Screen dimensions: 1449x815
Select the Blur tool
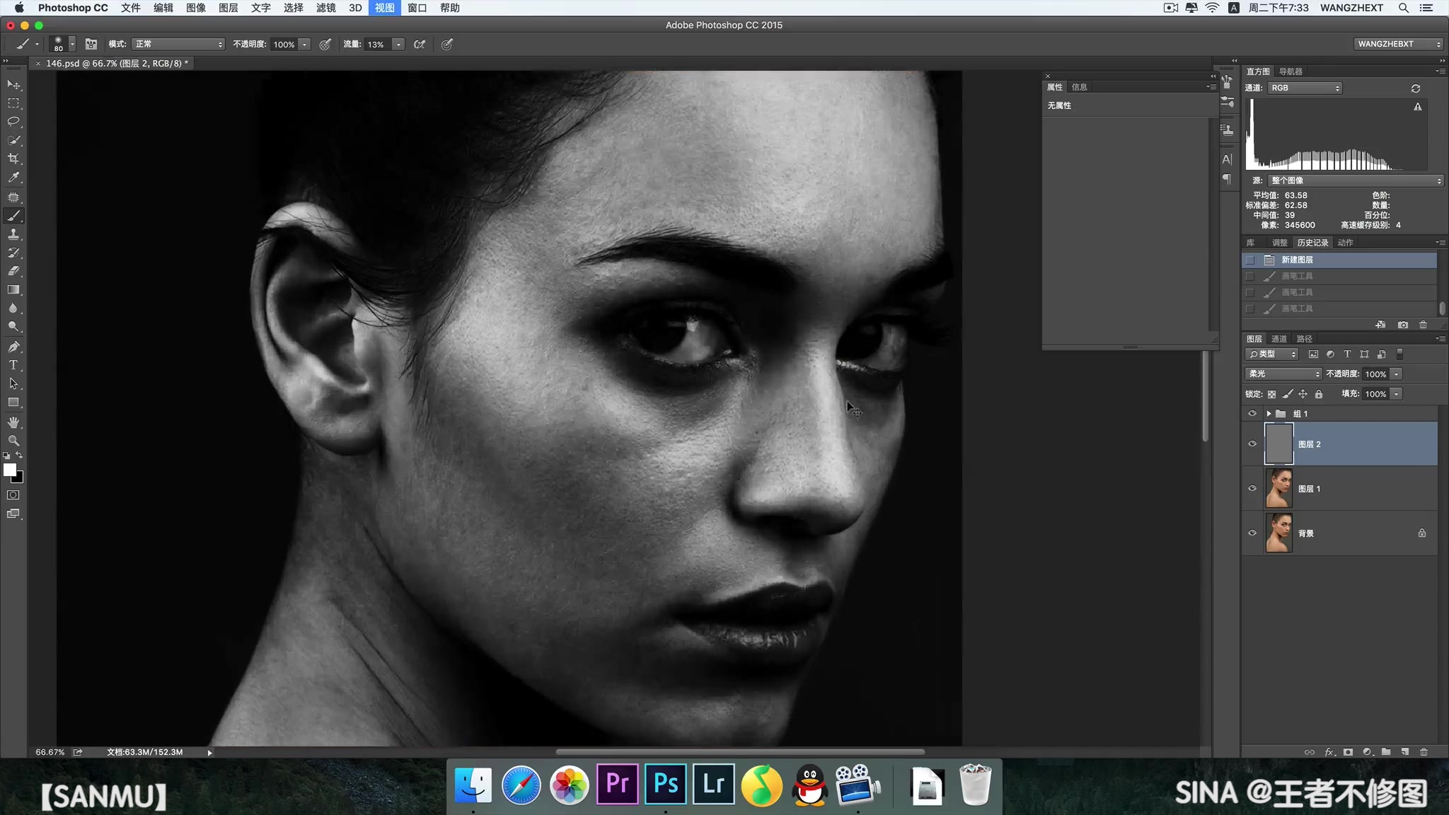(13, 308)
